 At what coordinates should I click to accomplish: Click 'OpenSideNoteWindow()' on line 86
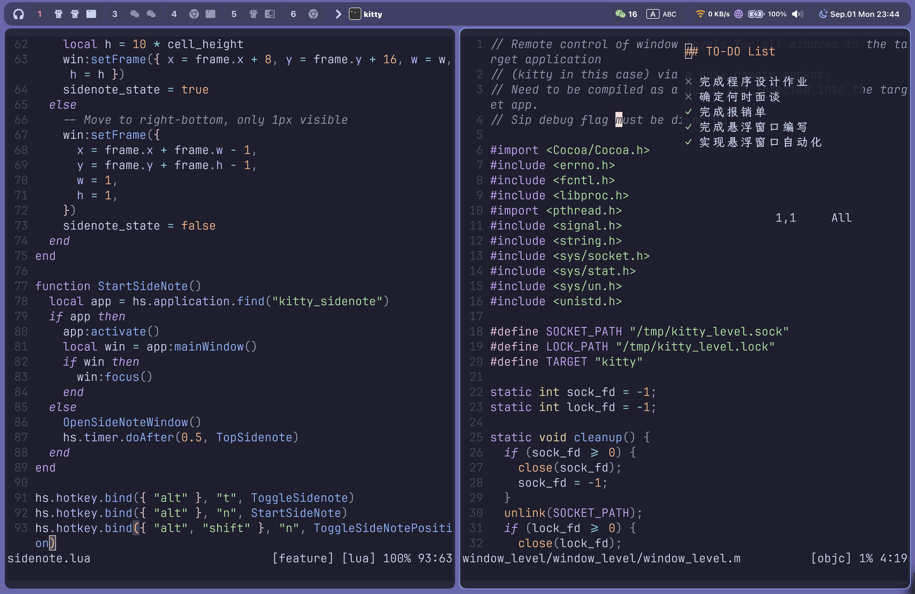click(x=132, y=422)
